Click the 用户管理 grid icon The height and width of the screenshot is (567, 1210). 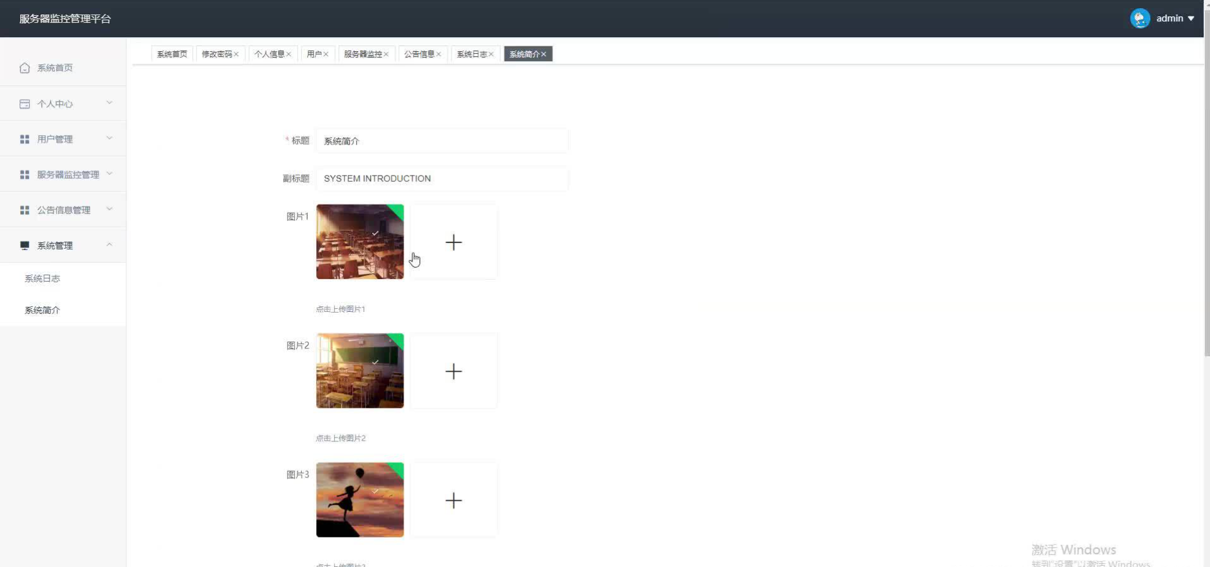click(25, 139)
